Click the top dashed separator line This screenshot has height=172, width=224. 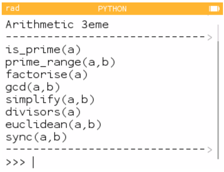pos(106,37)
